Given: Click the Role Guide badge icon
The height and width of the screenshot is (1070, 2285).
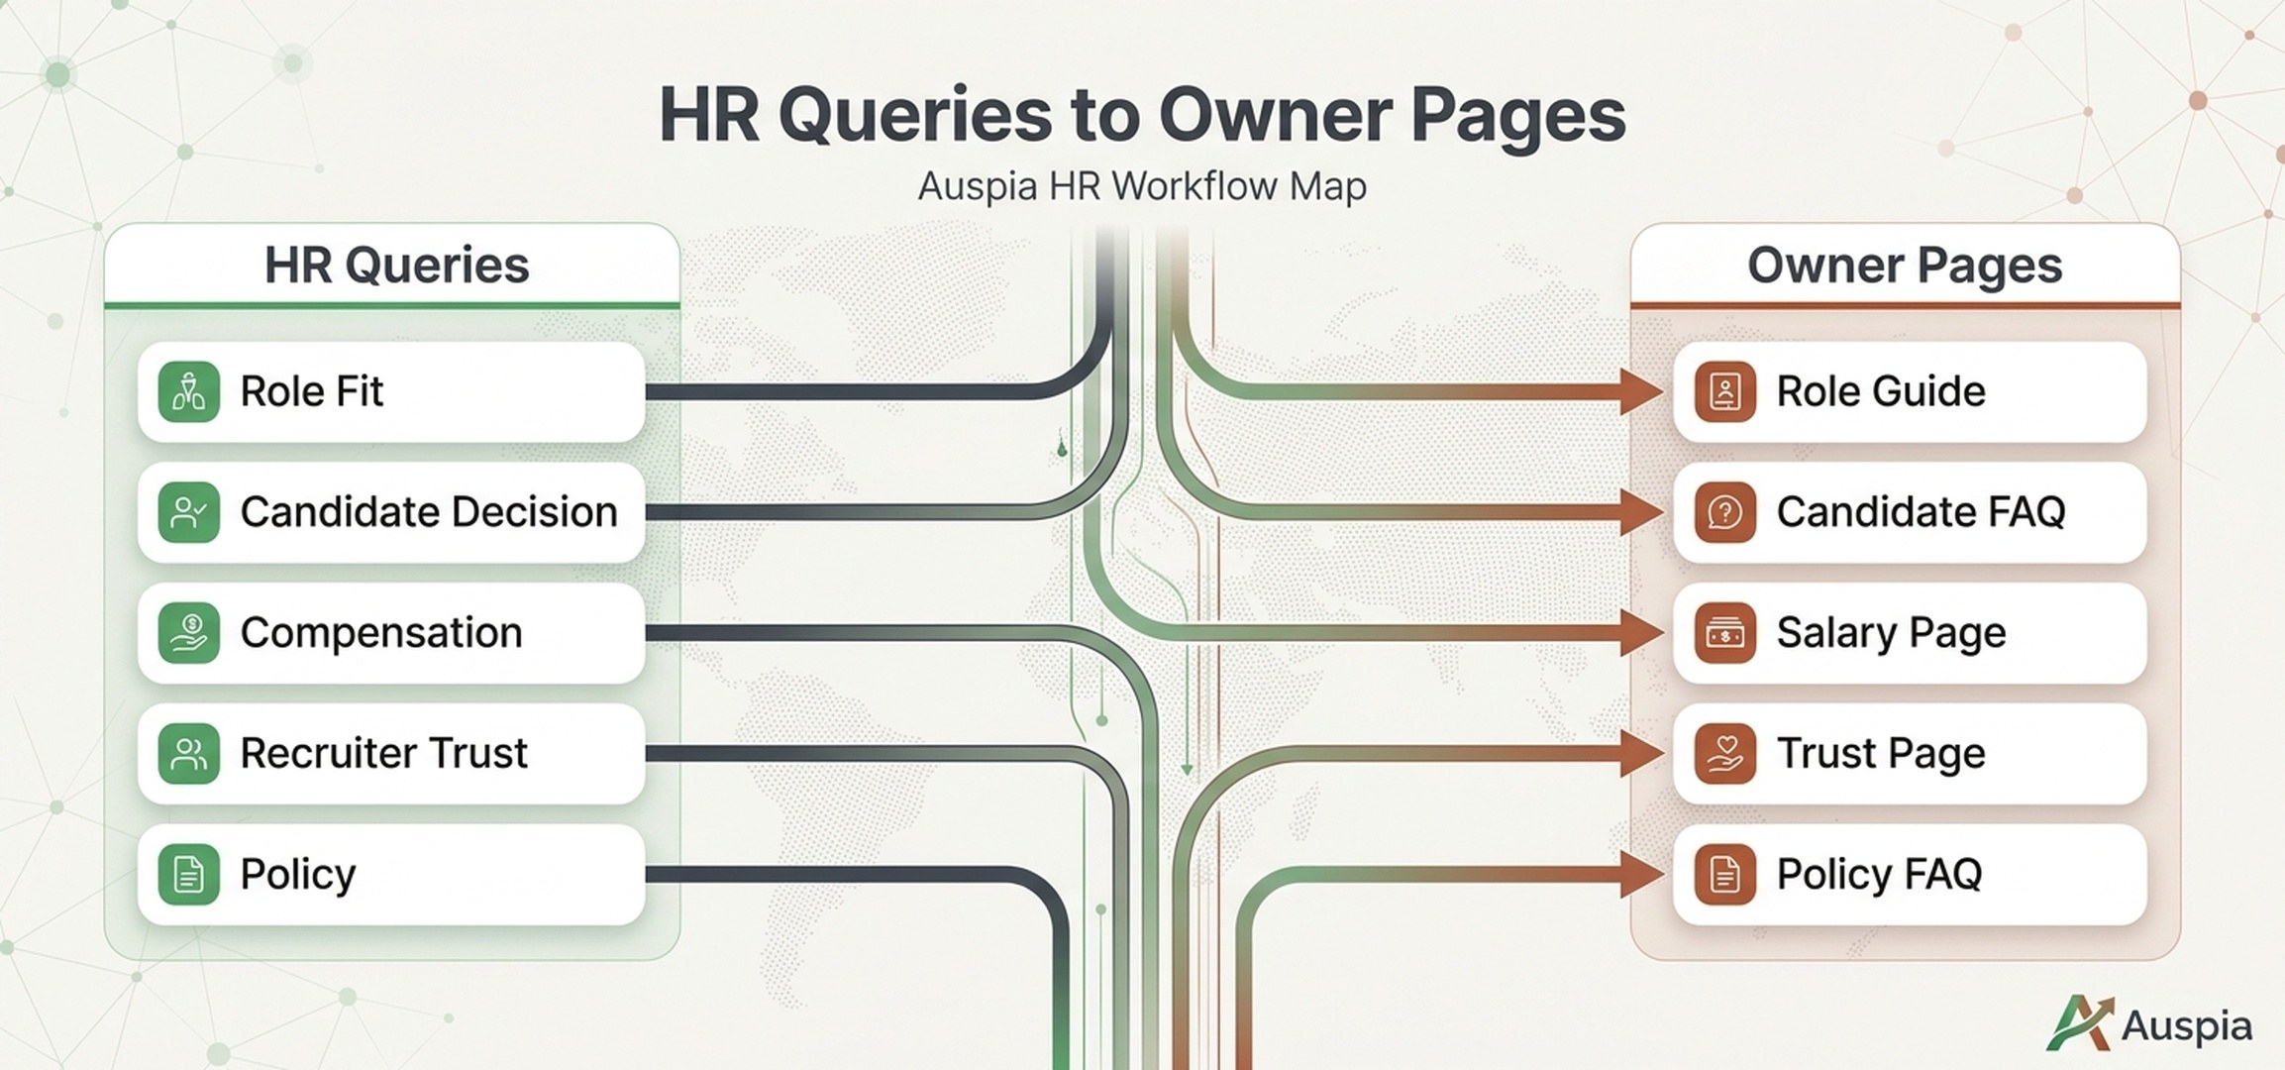Looking at the screenshot, I should pyautogui.click(x=1724, y=391).
